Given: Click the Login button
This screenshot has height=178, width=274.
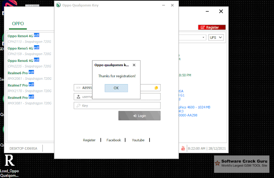Looking at the screenshot, I should pyautogui.click(x=139, y=116).
